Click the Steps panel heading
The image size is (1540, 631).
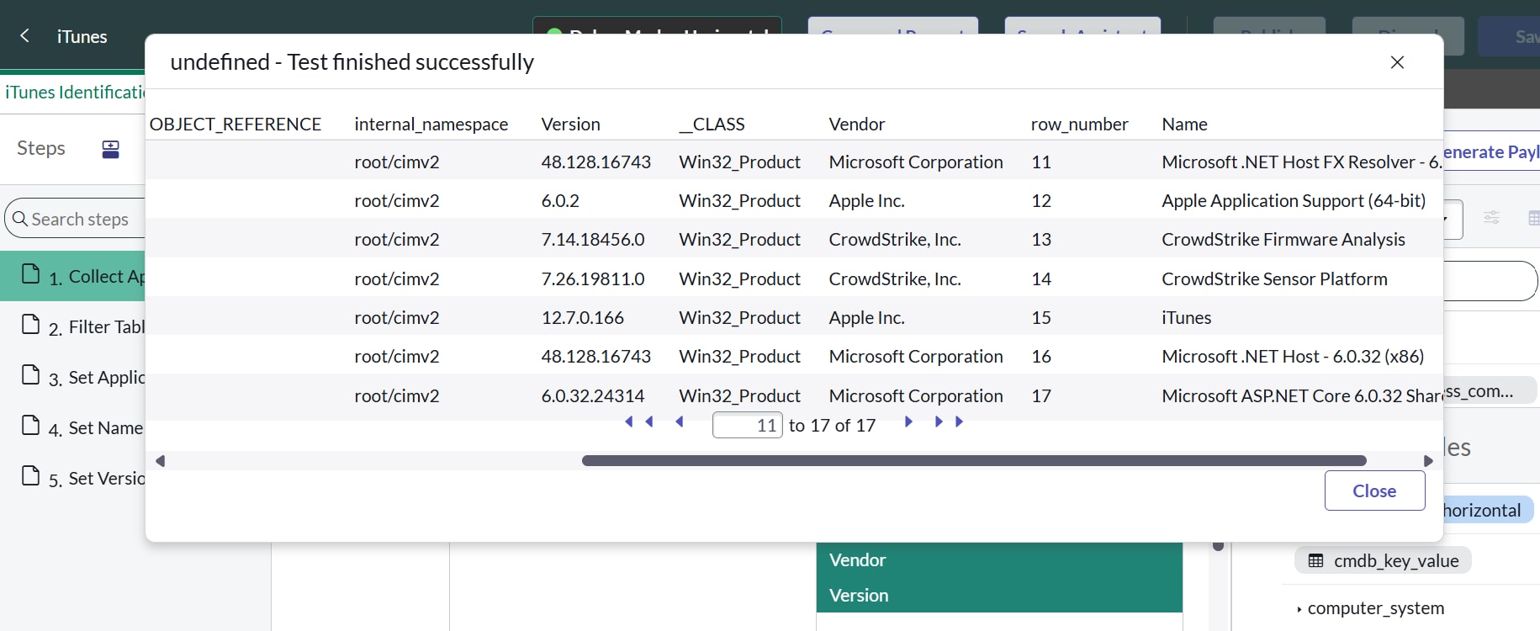41,148
